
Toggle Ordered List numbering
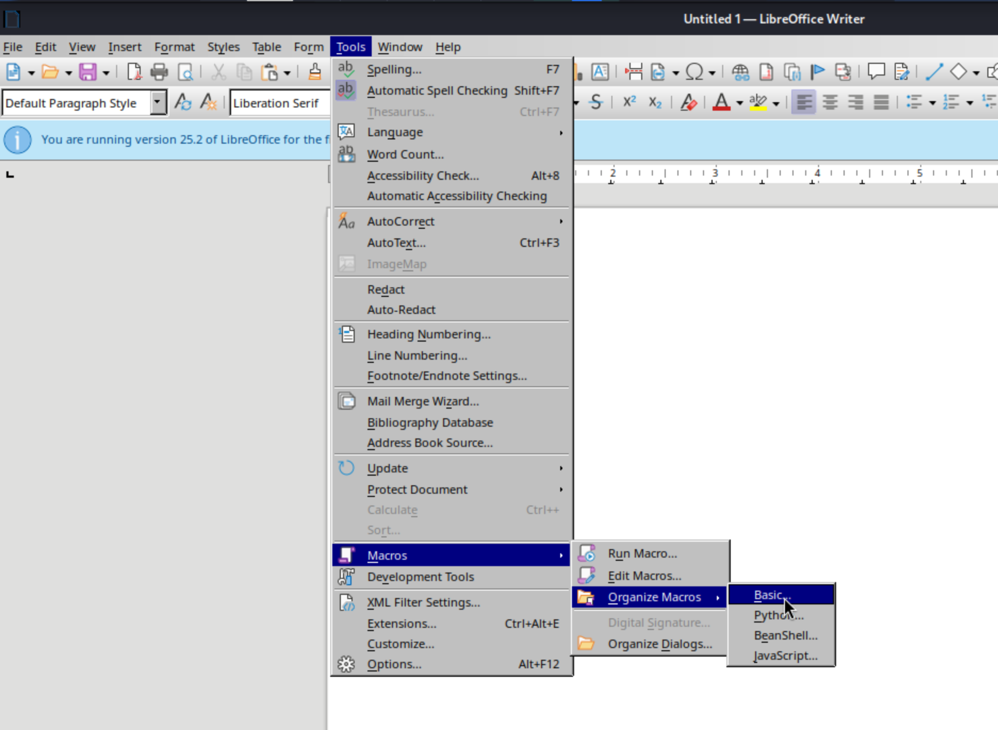point(951,102)
